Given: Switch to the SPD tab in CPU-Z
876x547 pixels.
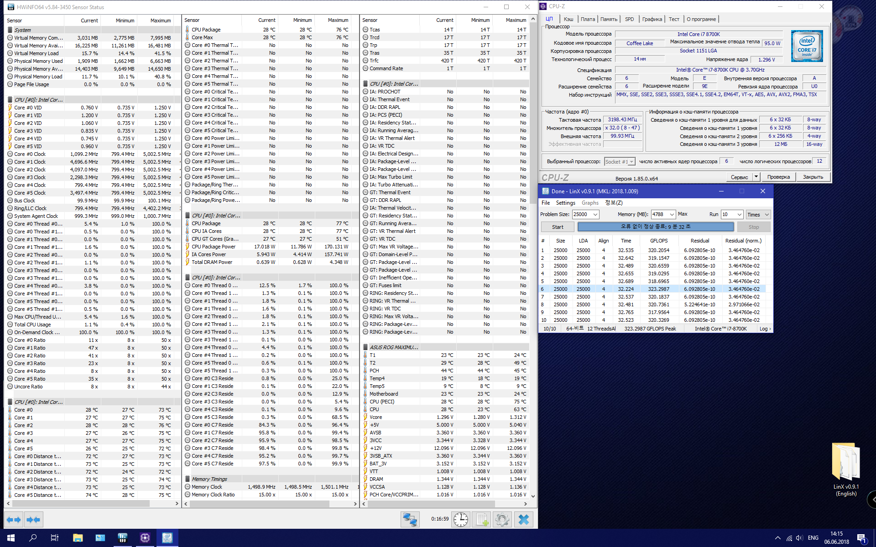Looking at the screenshot, I should point(629,19).
